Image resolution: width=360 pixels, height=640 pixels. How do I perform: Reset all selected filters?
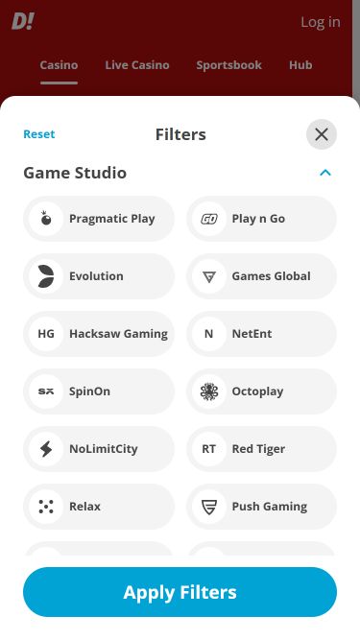coord(39,134)
